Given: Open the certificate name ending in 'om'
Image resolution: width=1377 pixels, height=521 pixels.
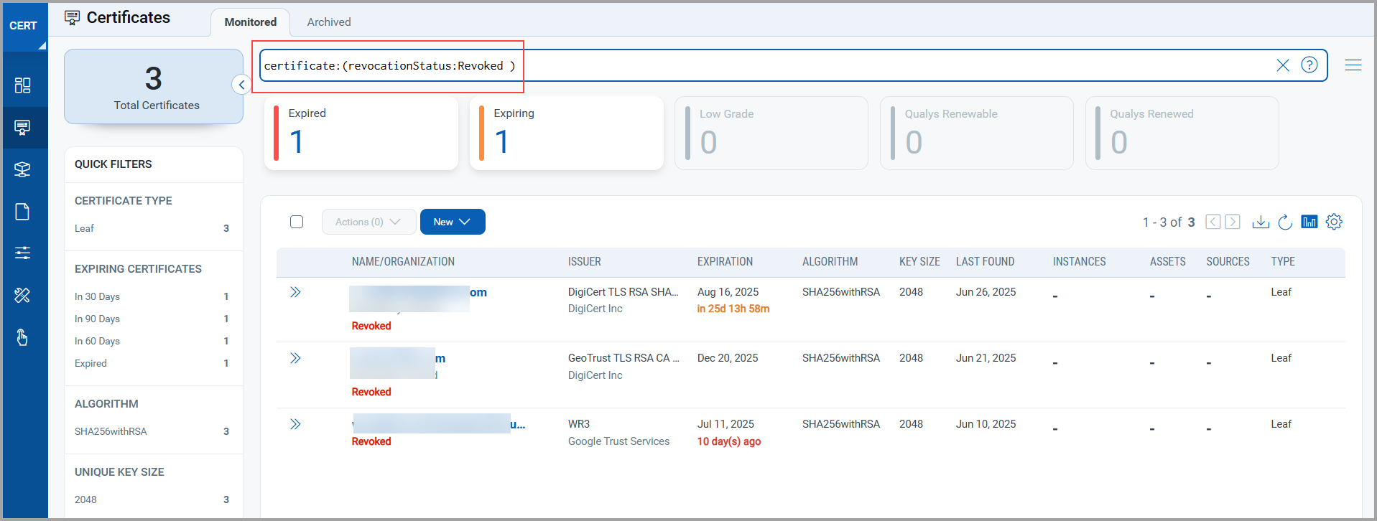Looking at the screenshot, I should click(418, 293).
